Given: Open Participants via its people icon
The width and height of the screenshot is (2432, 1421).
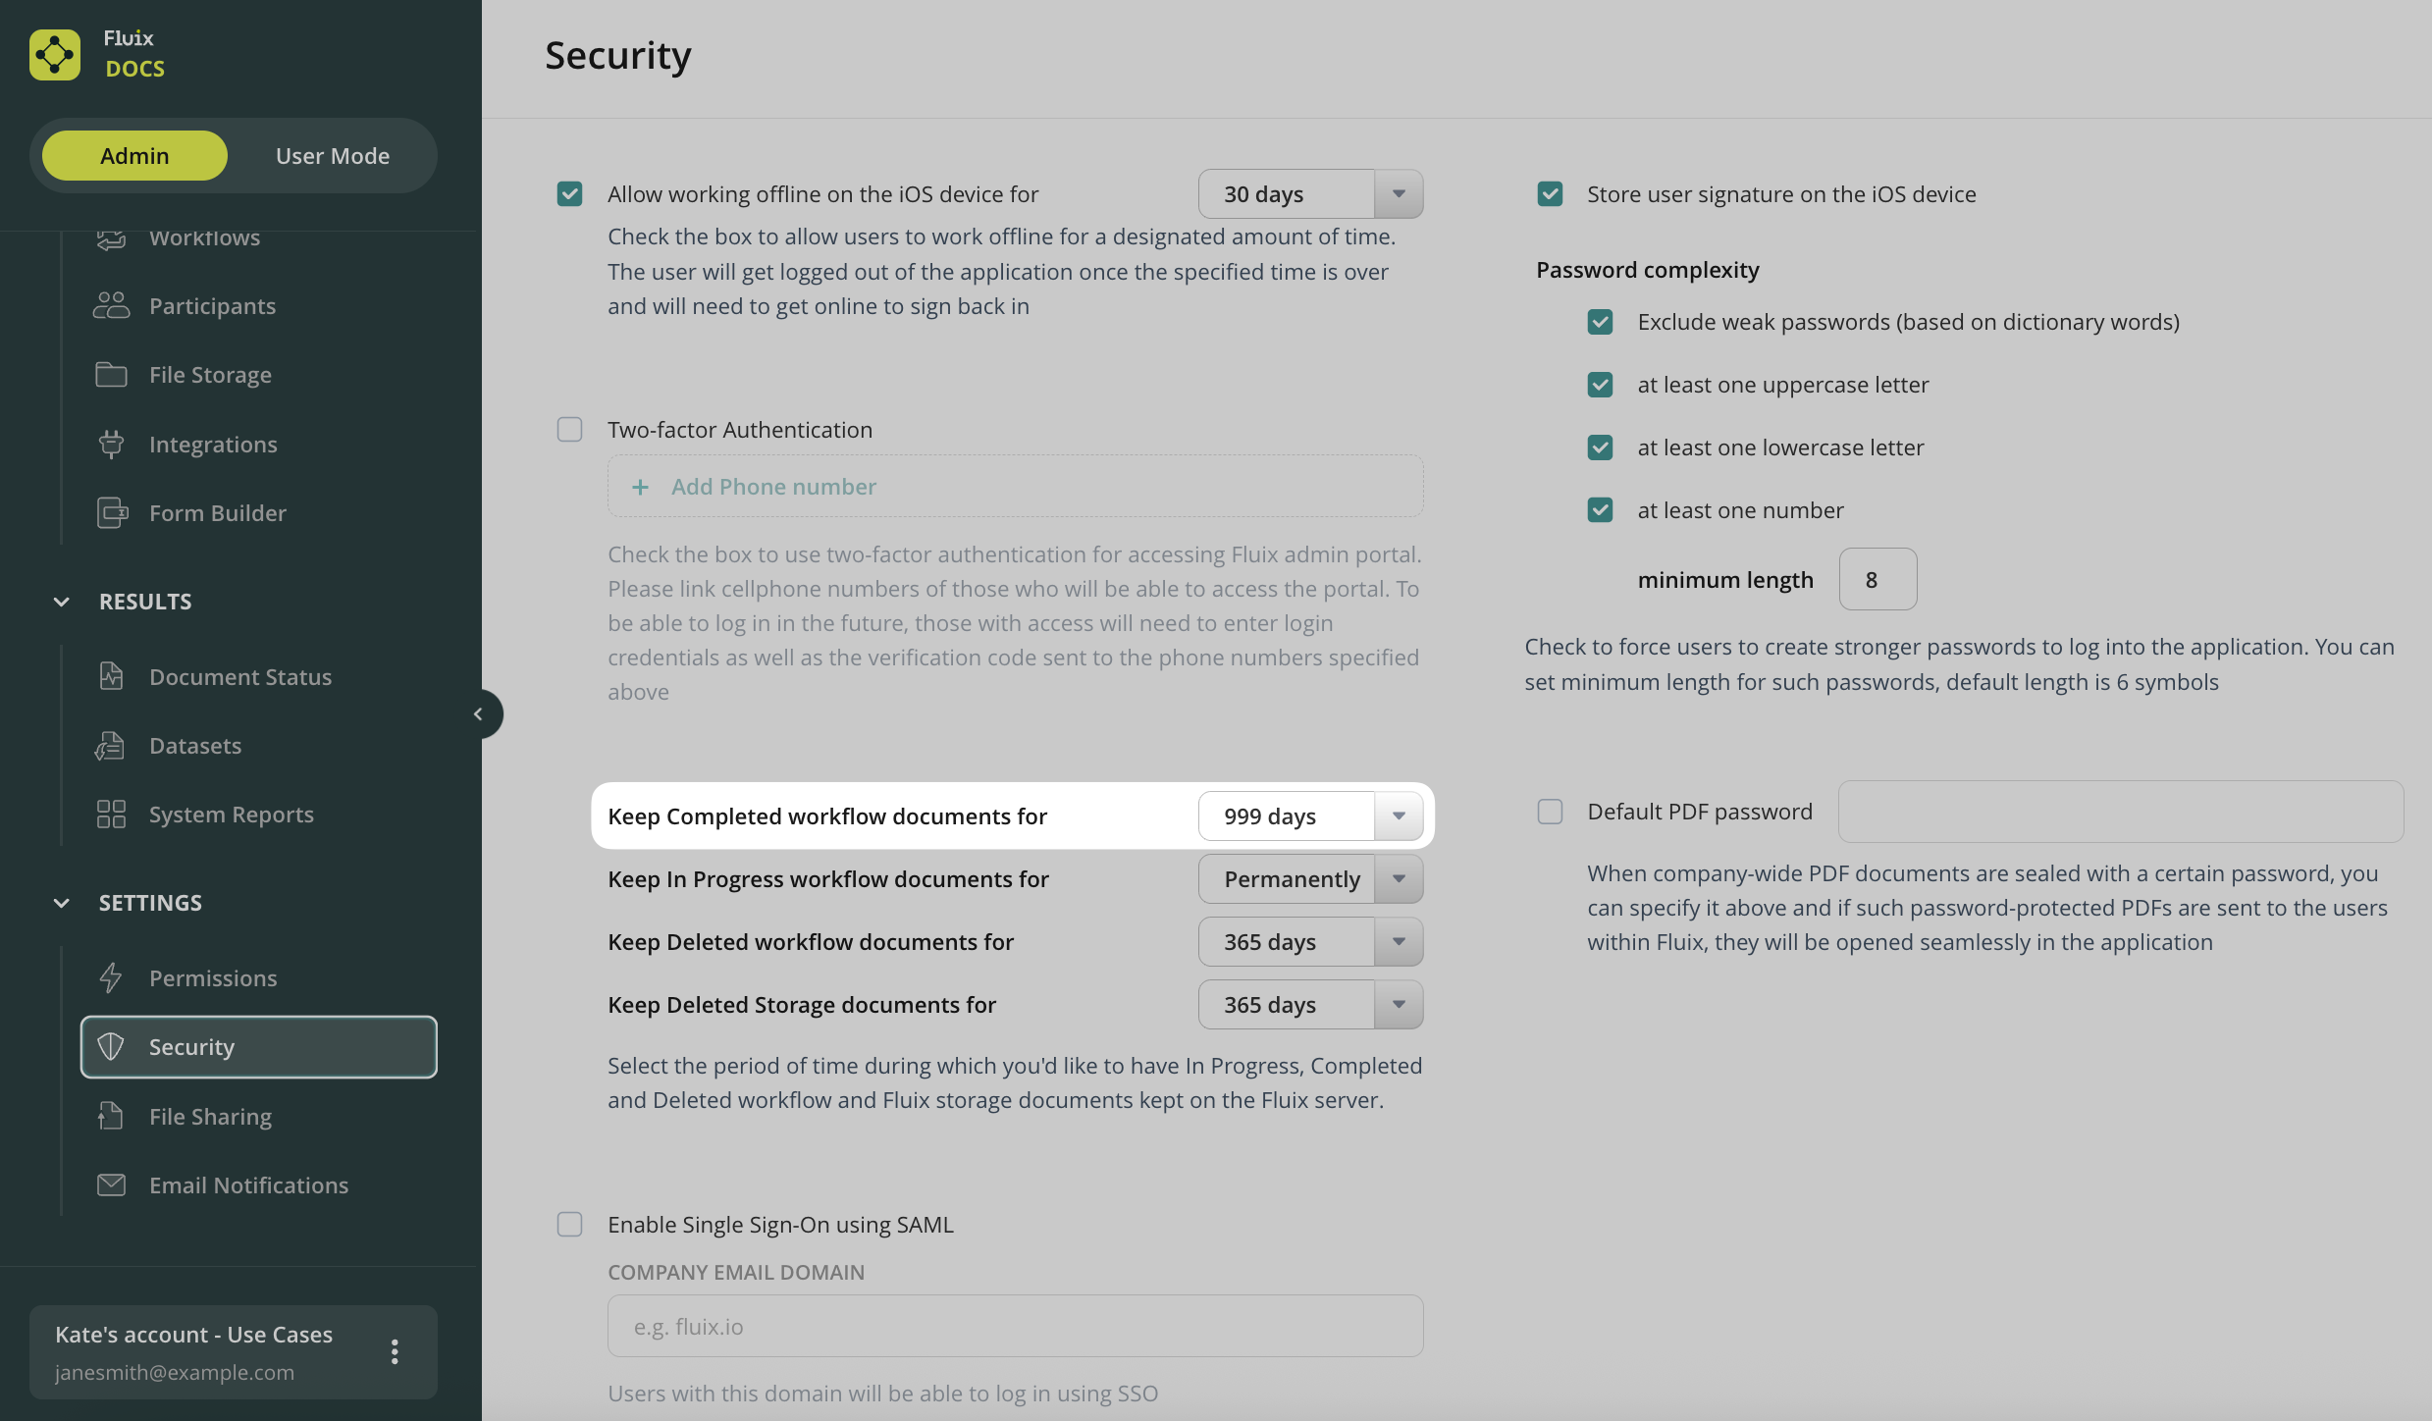Looking at the screenshot, I should [111, 306].
